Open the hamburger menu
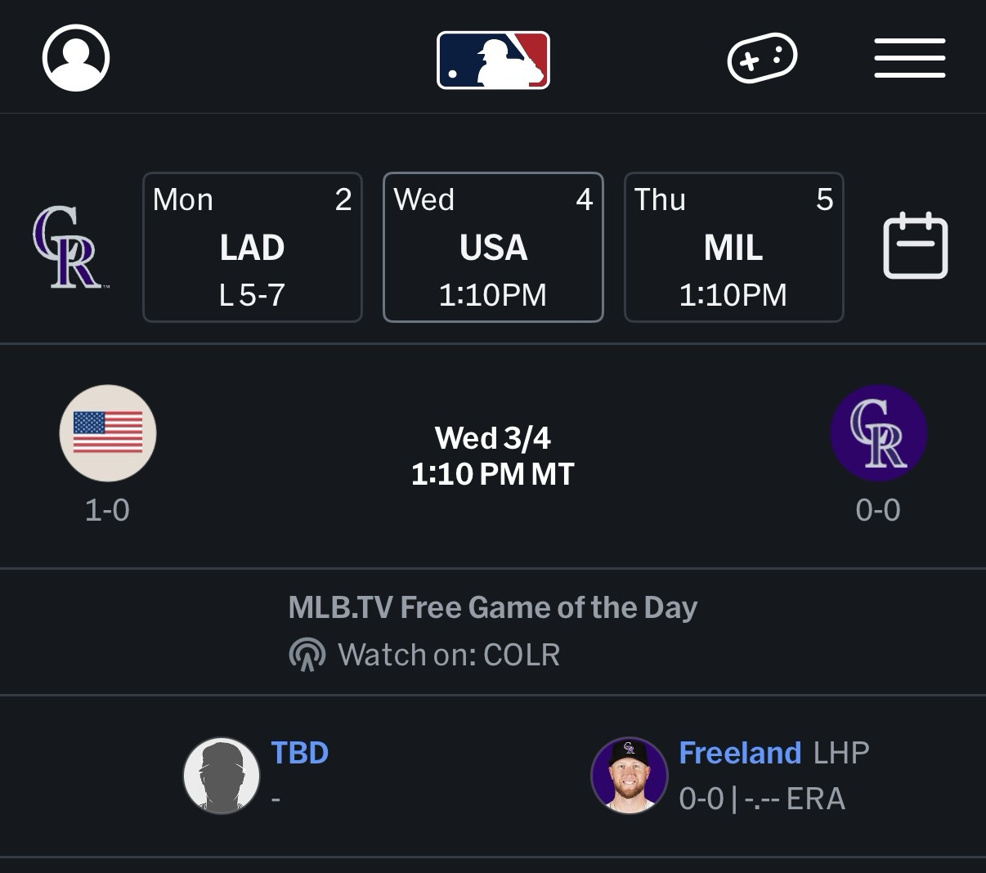Image resolution: width=986 pixels, height=873 pixels. tap(909, 58)
